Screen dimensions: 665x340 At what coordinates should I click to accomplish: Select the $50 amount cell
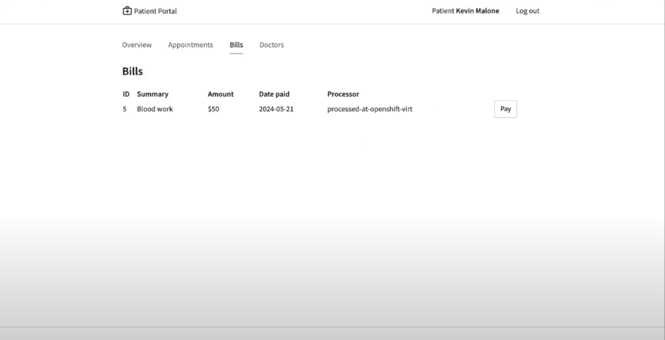point(214,109)
